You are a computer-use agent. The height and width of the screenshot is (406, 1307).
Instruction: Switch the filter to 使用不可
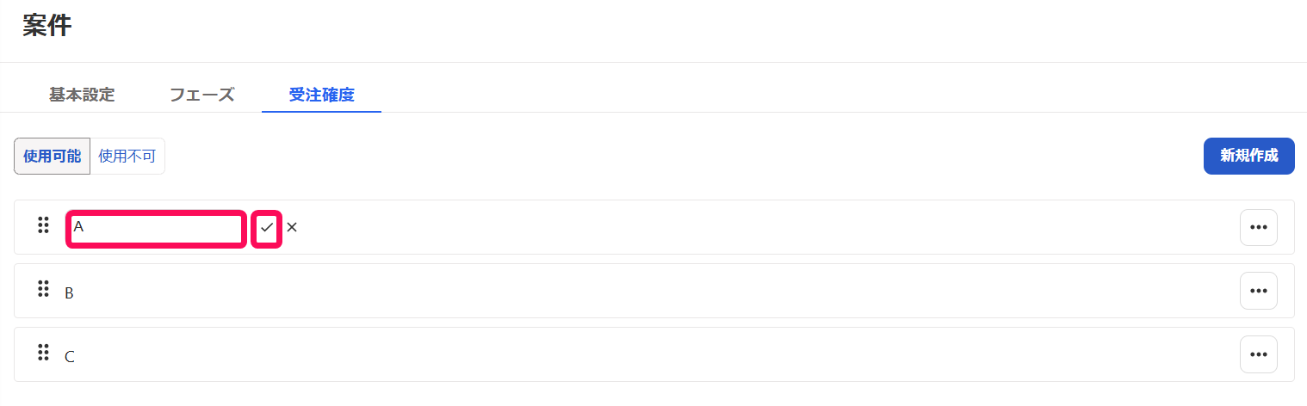[x=127, y=156]
